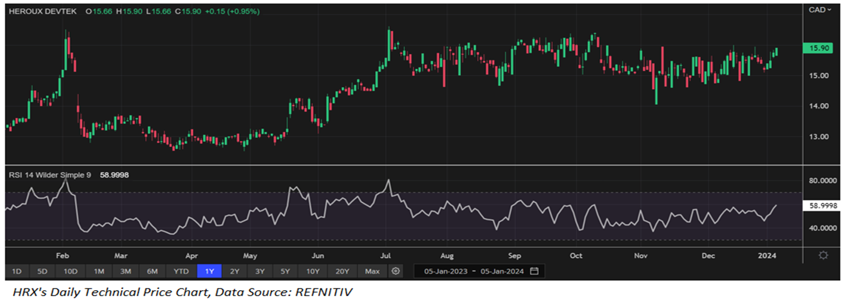Select the 1D time range
The width and height of the screenshot is (847, 303).
pyautogui.click(x=17, y=271)
